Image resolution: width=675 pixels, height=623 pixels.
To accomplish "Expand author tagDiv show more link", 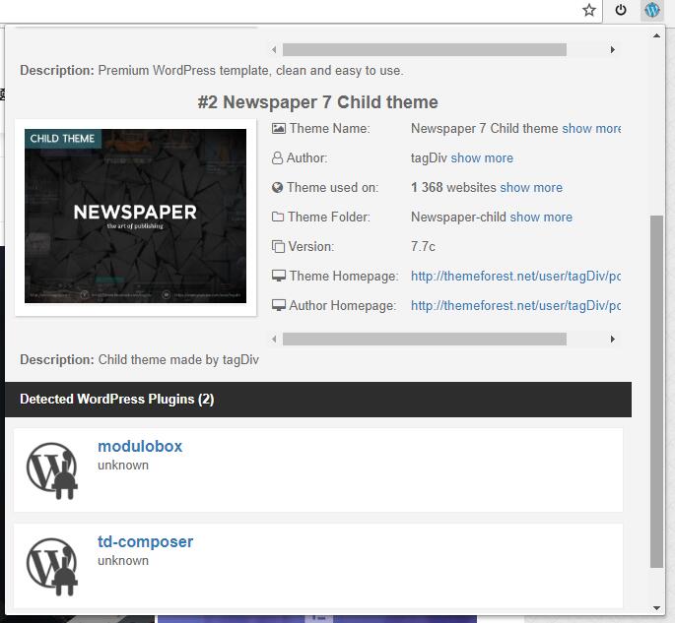I will coord(482,158).
